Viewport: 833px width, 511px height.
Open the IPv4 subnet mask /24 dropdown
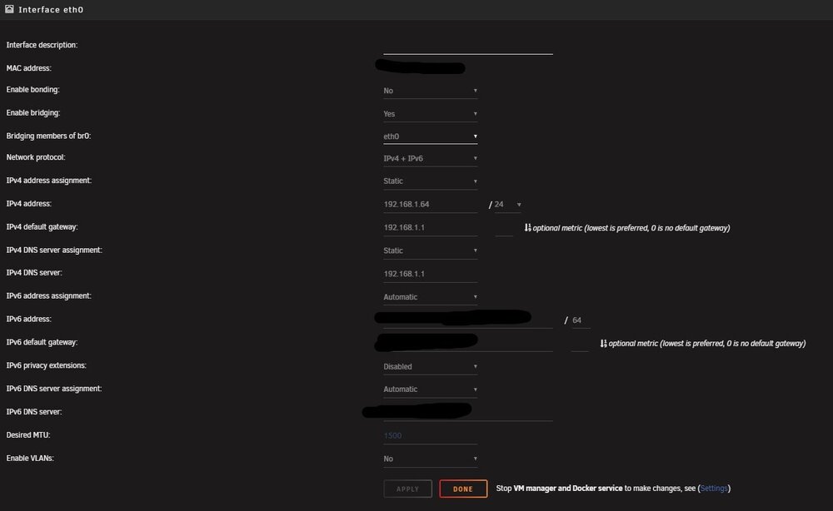508,205
